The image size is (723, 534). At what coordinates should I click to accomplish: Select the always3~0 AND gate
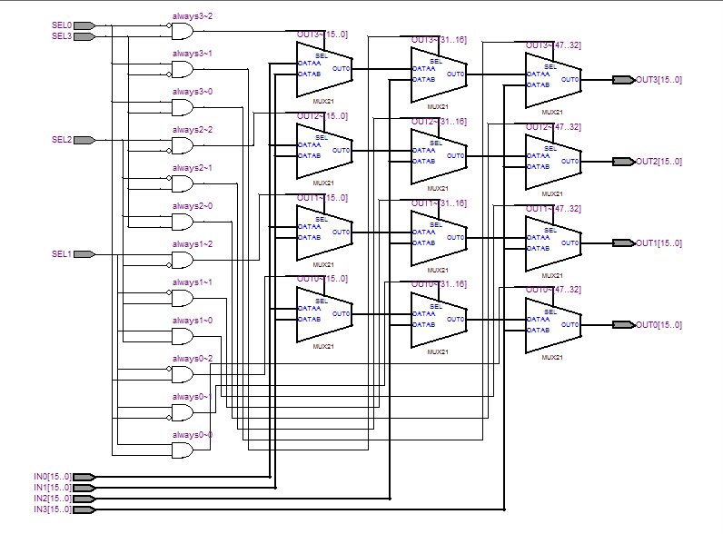pos(183,107)
